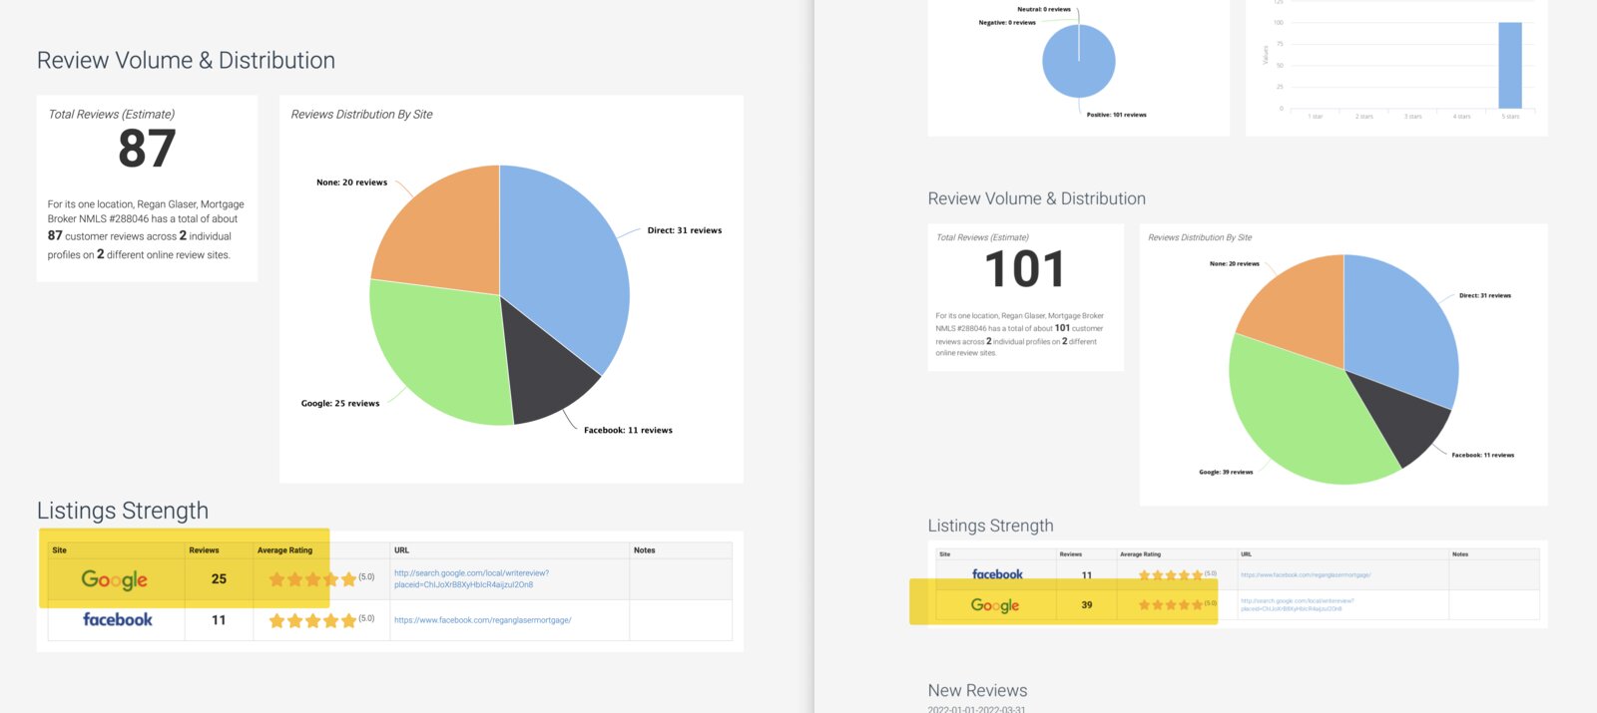Click the Google review count "25" cell
1597x713 pixels.
click(219, 579)
